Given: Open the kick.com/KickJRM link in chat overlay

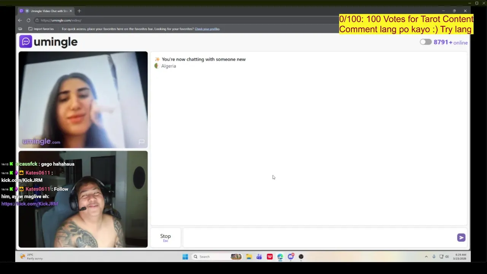Looking at the screenshot, I should point(30,204).
